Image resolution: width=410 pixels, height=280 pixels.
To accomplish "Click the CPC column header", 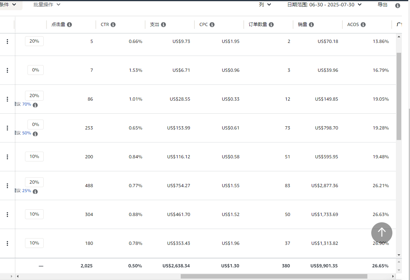I will coord(204,25).
